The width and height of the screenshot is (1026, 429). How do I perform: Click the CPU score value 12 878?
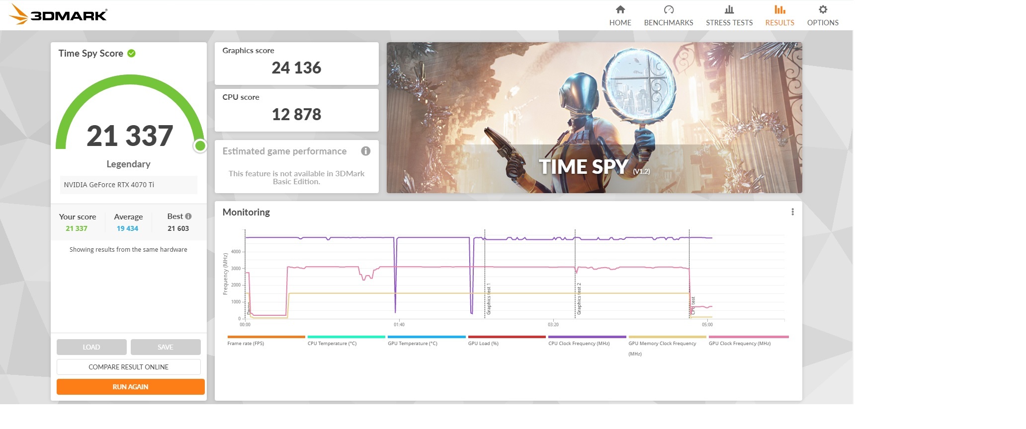coord(296,115)
